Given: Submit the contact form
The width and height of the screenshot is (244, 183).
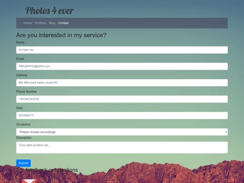Looking at the screenshot, I should coord(23,163).
